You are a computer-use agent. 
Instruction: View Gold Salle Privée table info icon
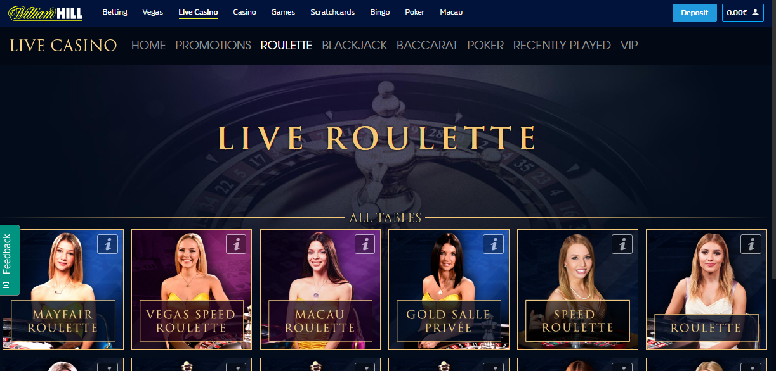pyautogui.click(x=494, y=244)
